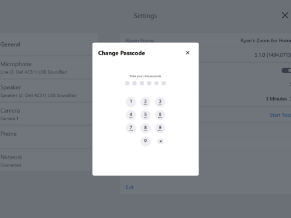Tap the number 9 keypad button
291x218 pixels.
click(160, 129)
